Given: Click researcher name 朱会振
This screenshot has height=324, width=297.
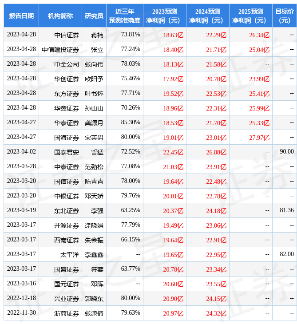Looking at the screenshot, I should tap(94, 240).
